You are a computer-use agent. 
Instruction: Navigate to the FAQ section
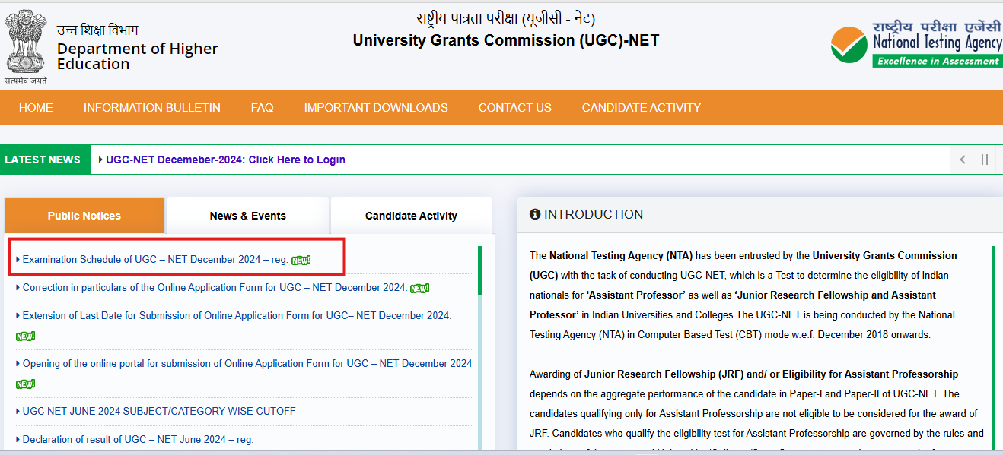262,107
